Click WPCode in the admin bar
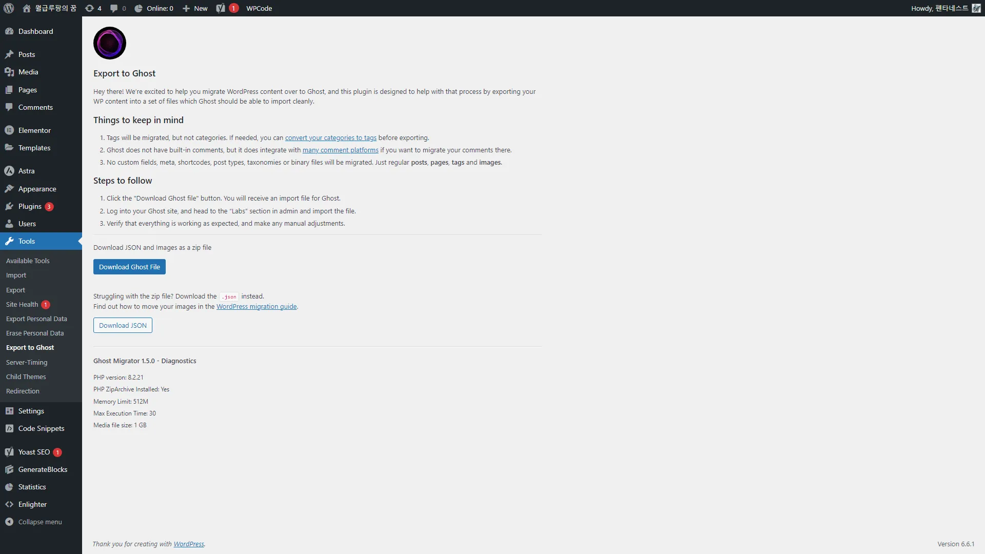The height and width of the screenshot is (554, 985). coord(259,8)
